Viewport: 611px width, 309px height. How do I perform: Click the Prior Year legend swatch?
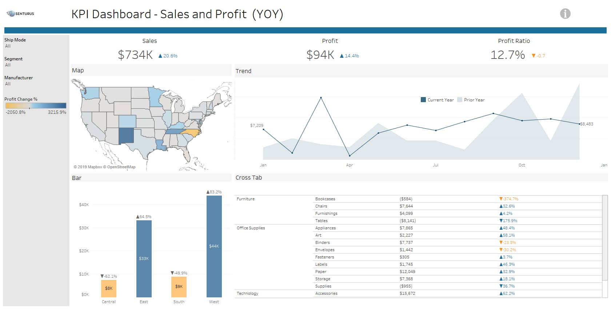[x=460, y=100]
